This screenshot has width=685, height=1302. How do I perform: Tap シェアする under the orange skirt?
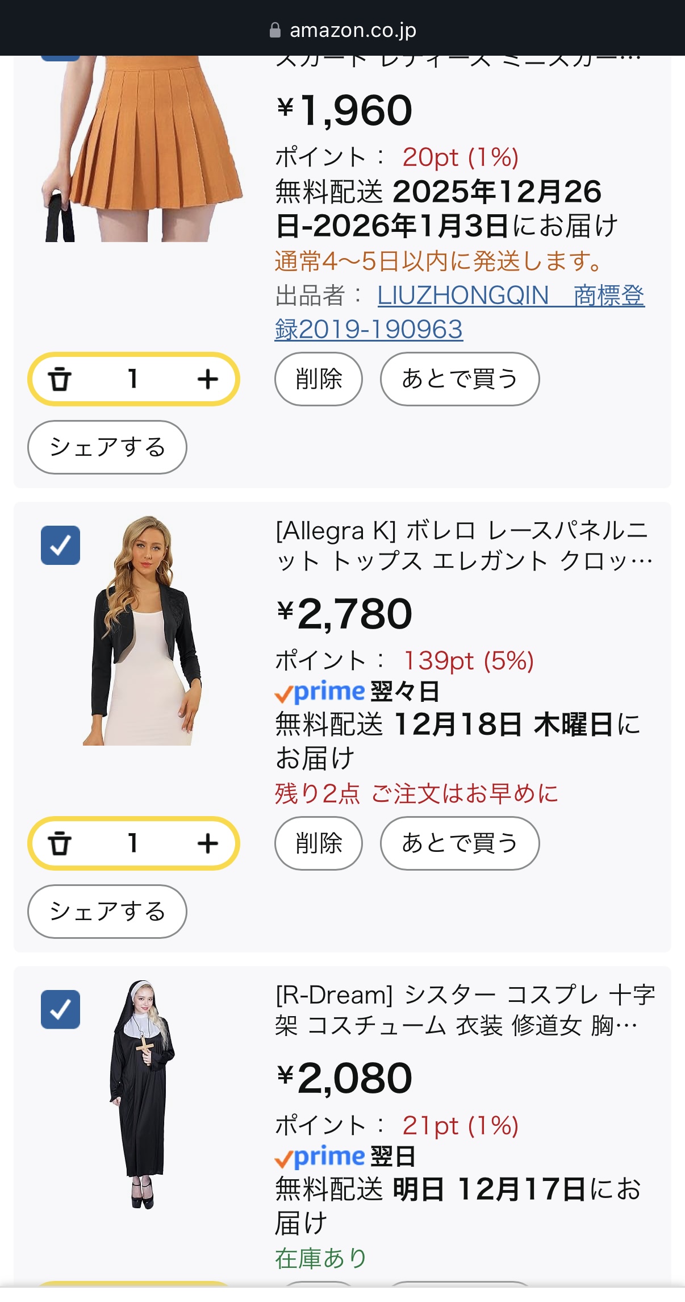click(x=107, y=447)
